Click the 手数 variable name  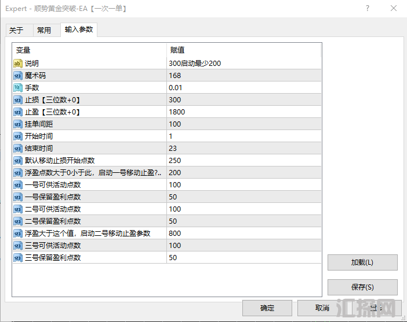click(x=32, y=88)
